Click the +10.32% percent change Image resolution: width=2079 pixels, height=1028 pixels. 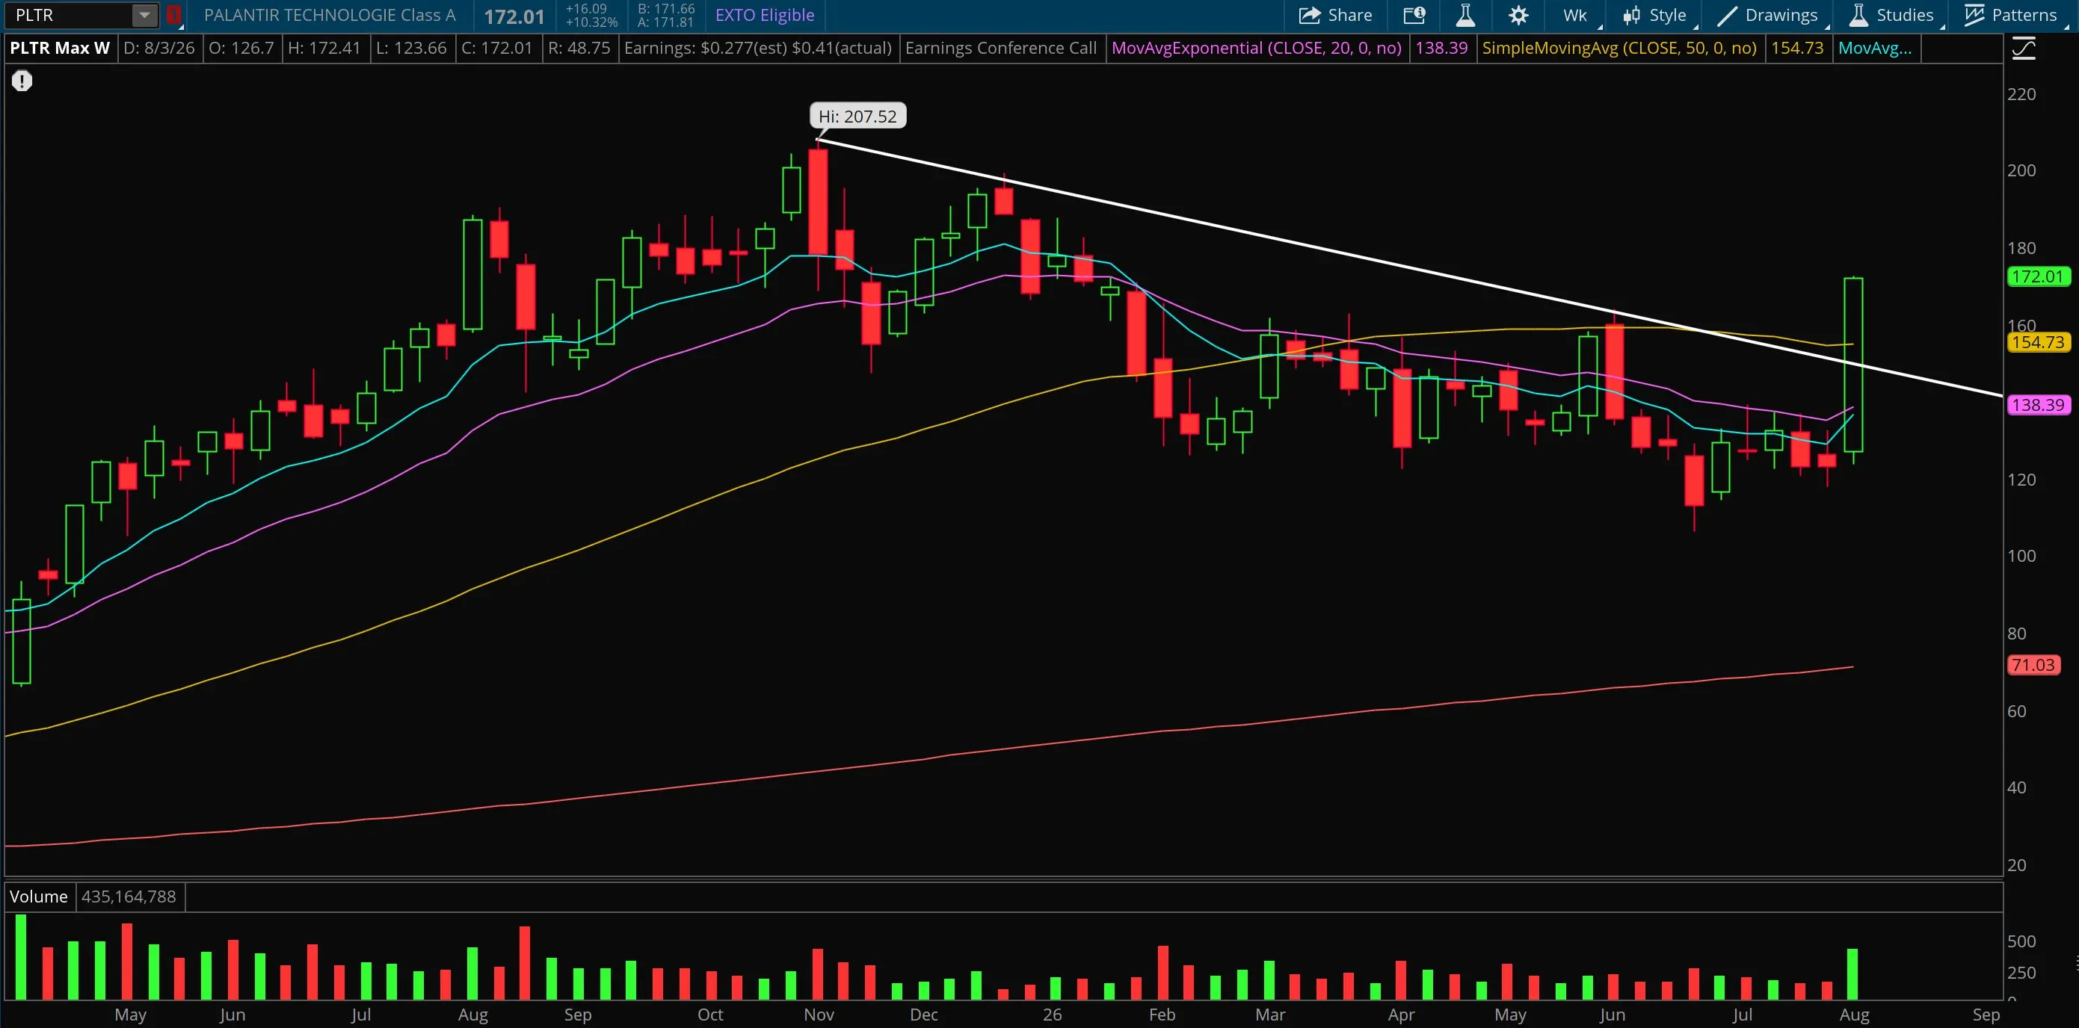pyautogui.click(x=591, y=22)
